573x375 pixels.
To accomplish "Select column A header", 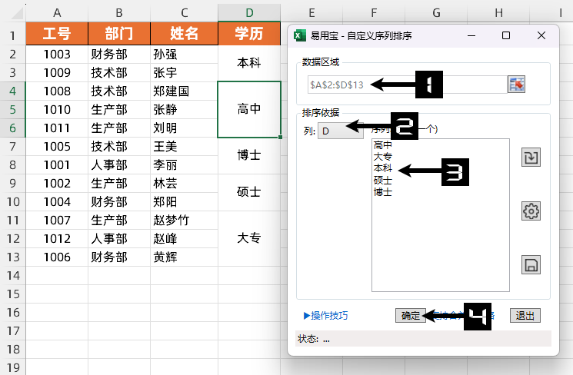I will 57,13.
